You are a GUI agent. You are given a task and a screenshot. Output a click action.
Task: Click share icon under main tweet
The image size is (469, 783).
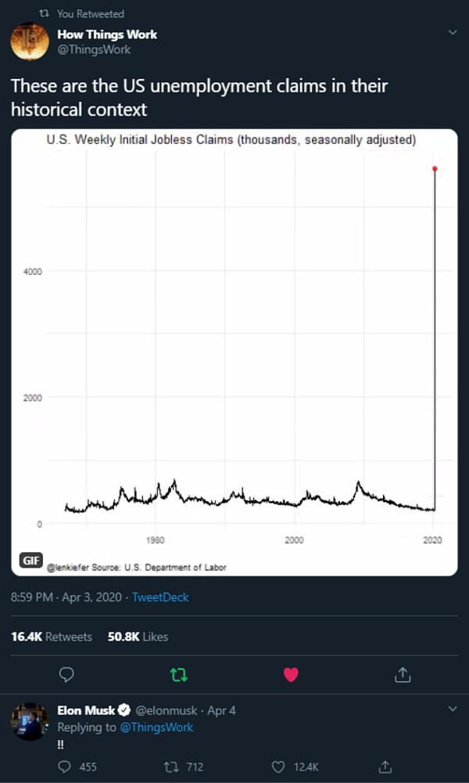403,674
